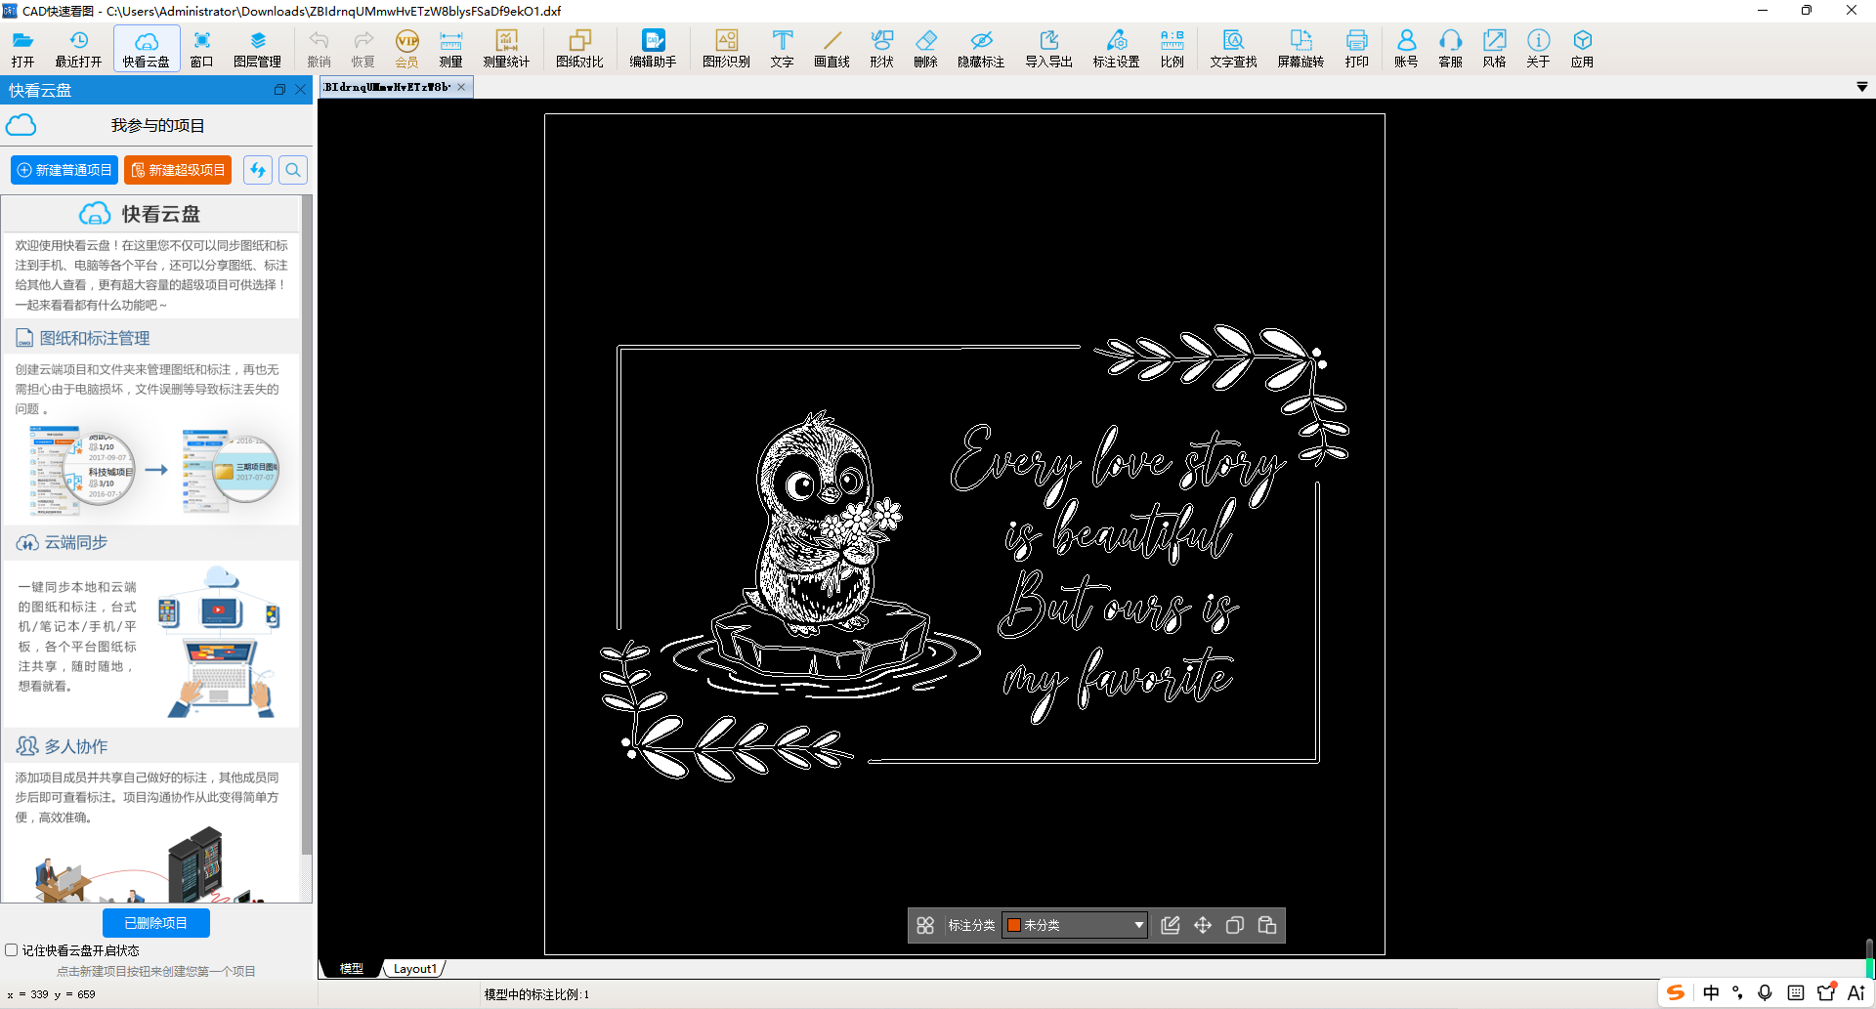Select the Measure (测量) tool
Screen dimensions: 1876x1009
(450, 48)
